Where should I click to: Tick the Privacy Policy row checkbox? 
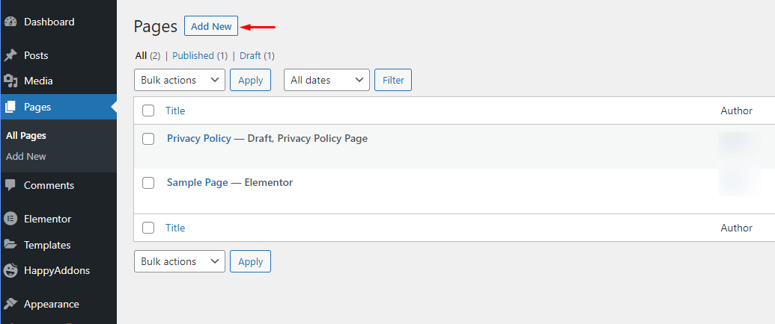click(x=148, y=139)
